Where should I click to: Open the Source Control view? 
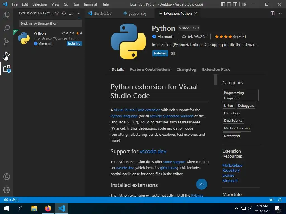[7, 42]
